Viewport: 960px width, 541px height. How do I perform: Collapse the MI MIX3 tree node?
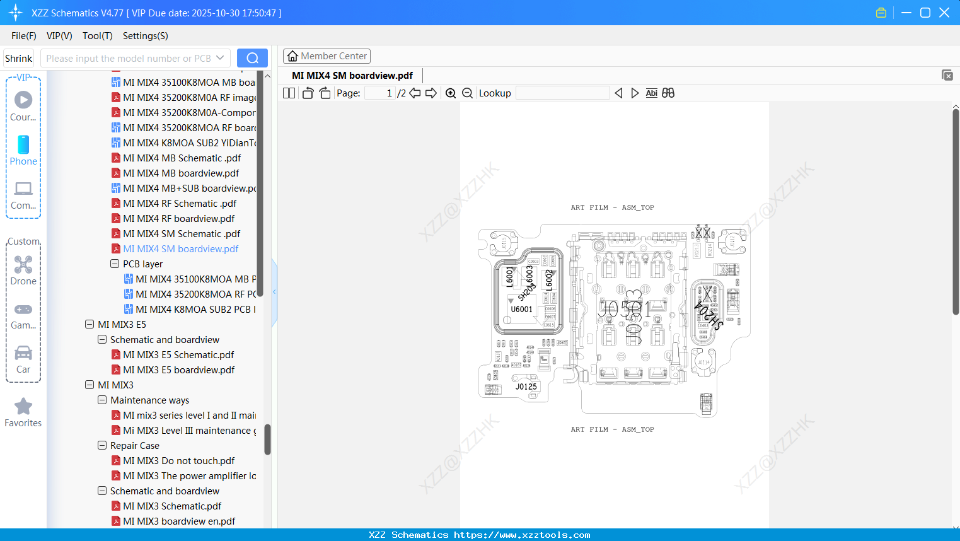point(90,385)
